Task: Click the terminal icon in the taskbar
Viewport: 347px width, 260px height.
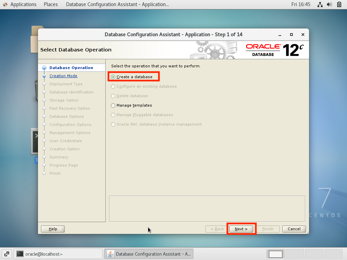Action: (x=20, y=254)
